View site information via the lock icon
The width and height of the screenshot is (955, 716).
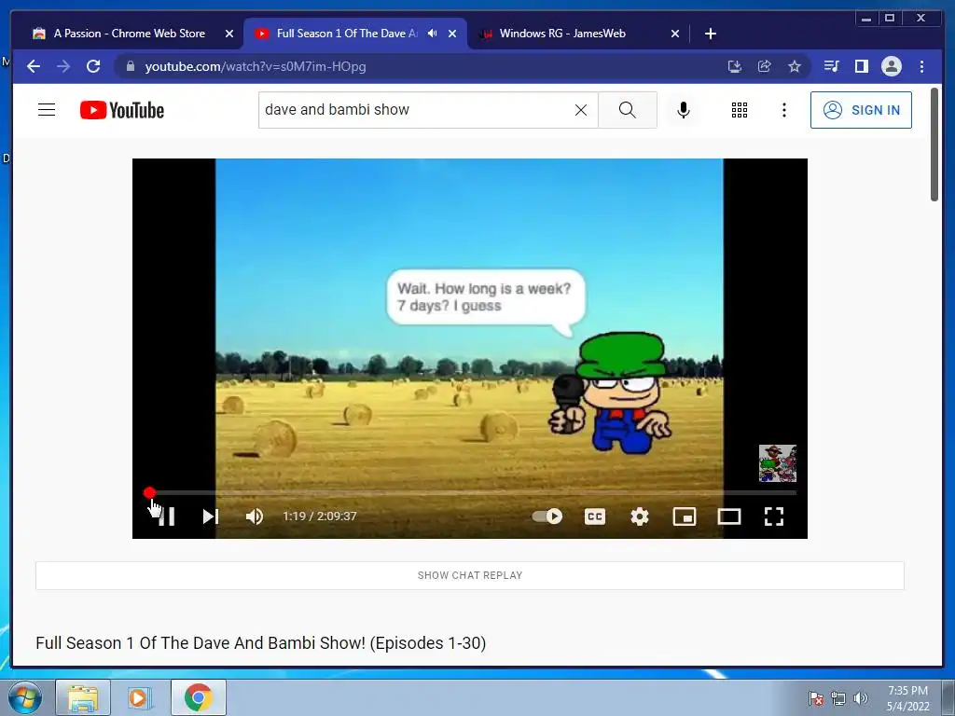[130, 66]
